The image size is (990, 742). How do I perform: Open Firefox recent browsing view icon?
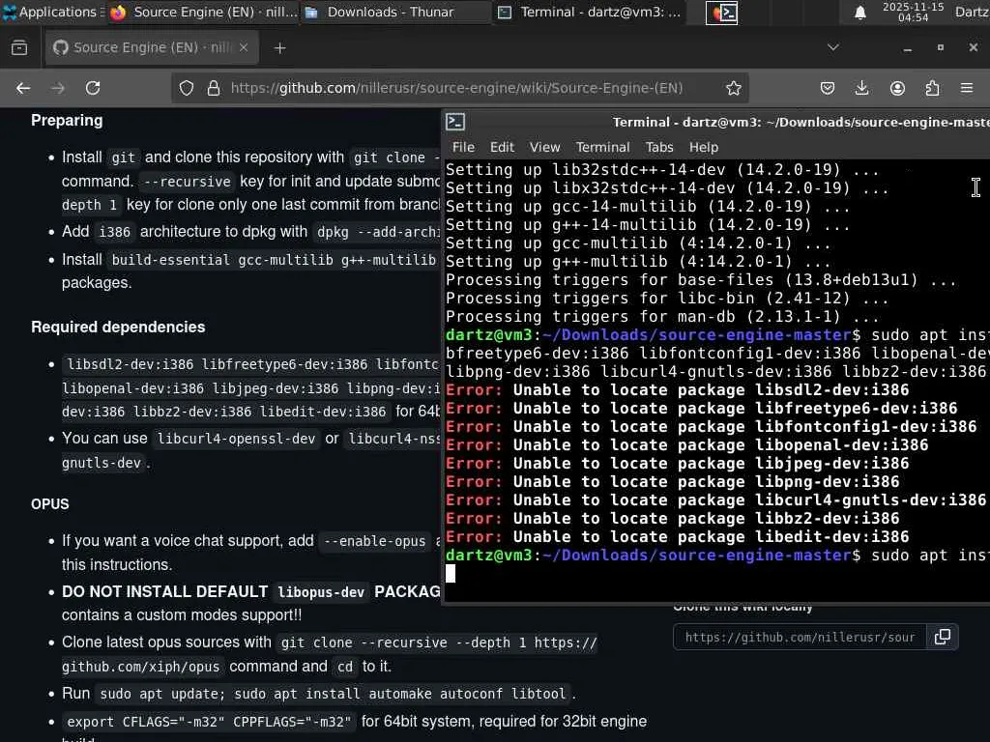pyautogui.click(x=19, y=47)
